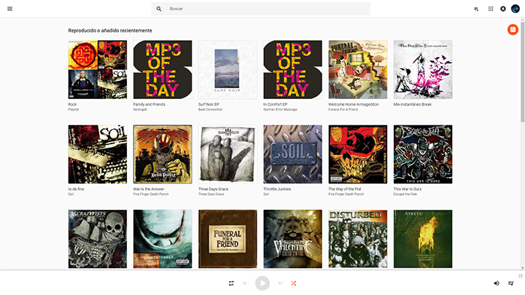This screenshot has width=525, height=295.
Task: Click Funeral For A Friend artist link
Action: tap(343, 109)
